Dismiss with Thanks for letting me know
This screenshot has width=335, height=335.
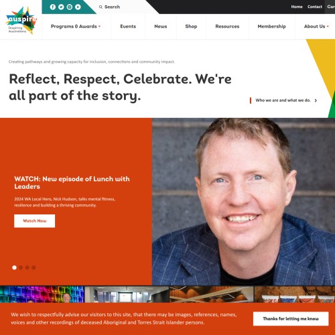pos(291,319)
